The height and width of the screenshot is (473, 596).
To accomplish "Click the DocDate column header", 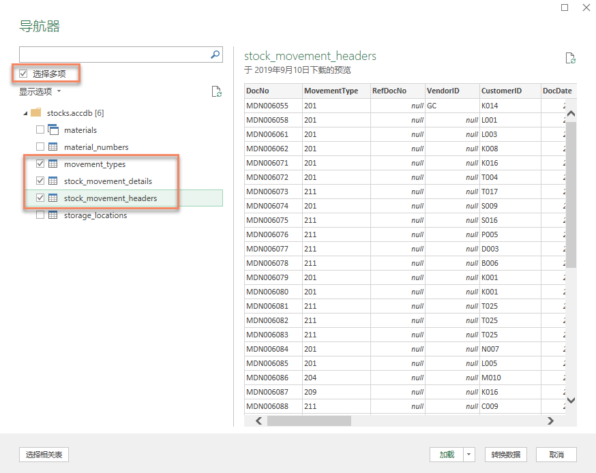I will [558, 91].
